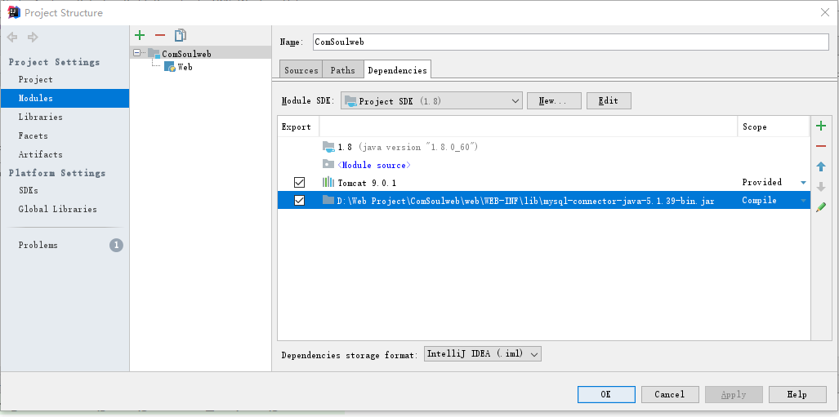Viewport: 839px width, 417px height.
Task: Open the Compile scope dropdown for mysql jar
Action: click(x=803, y=201)
